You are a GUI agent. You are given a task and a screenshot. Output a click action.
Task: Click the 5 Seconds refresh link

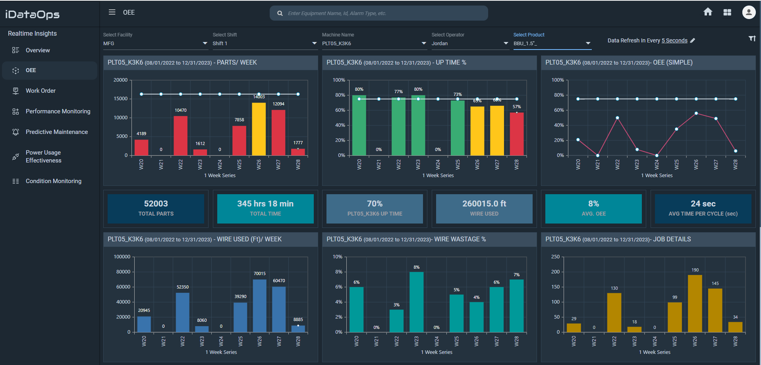click(x=674, y=40)
